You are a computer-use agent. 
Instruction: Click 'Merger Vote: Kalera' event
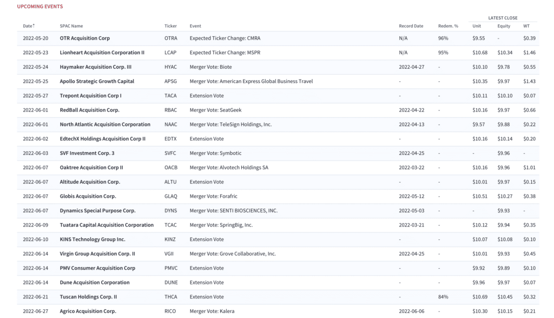pos(212,311)
